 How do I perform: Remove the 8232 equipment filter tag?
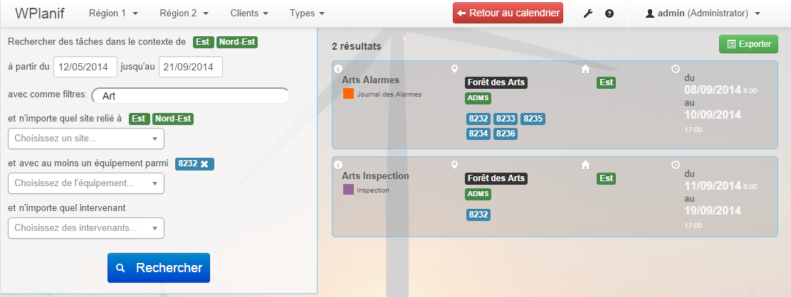pos(204,164)
